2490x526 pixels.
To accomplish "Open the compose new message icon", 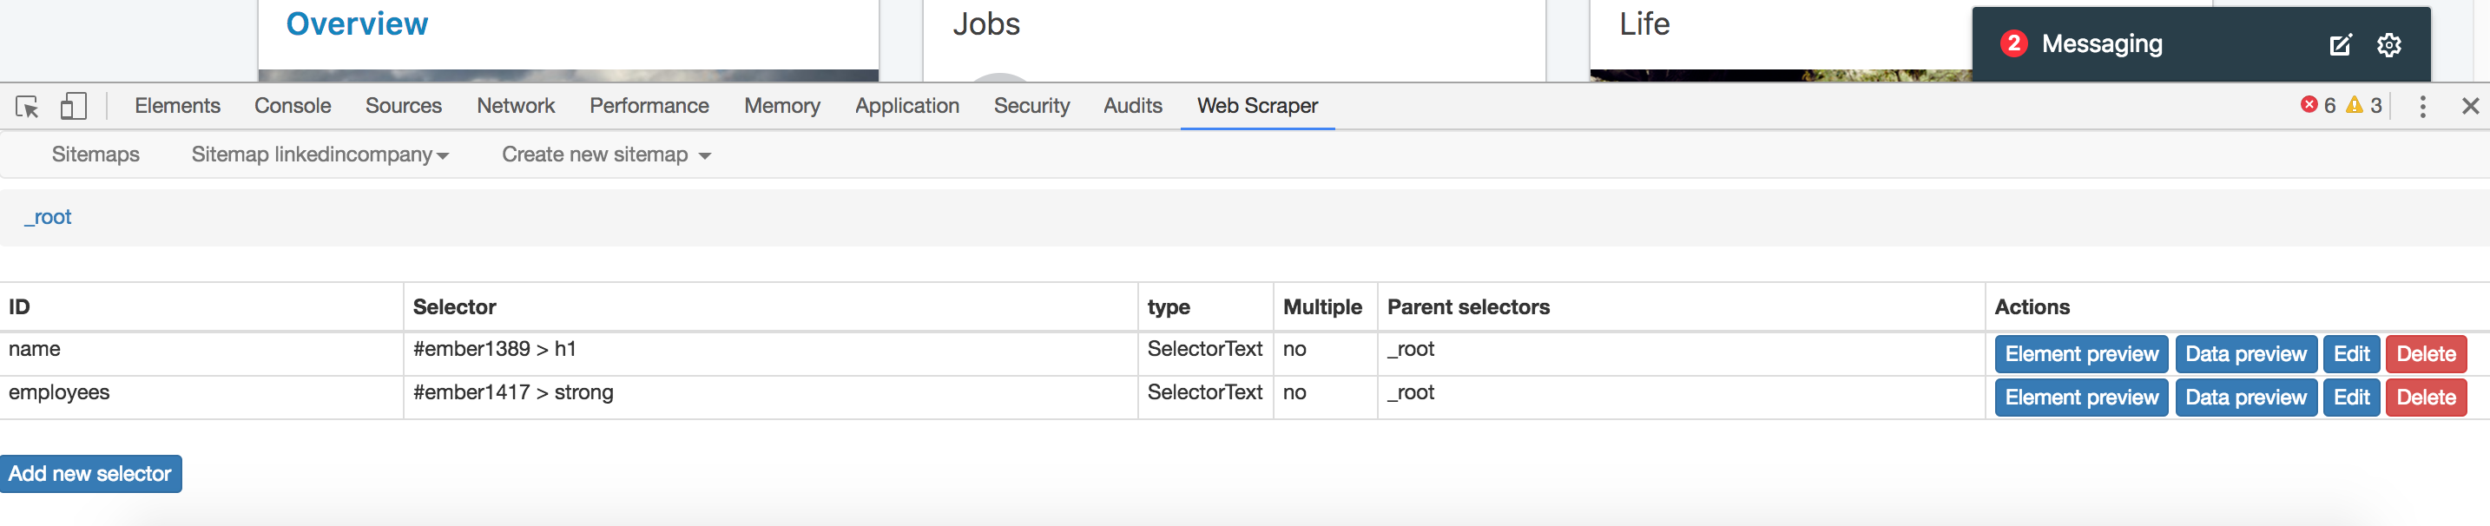I will [x=2340, y=44].
